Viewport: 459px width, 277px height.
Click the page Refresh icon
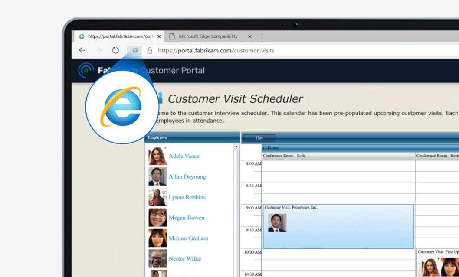point(115,50)
